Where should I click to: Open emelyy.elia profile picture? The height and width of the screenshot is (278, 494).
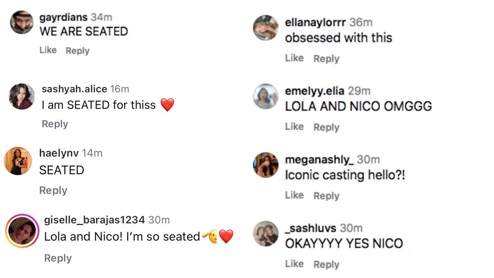point(266,97)
